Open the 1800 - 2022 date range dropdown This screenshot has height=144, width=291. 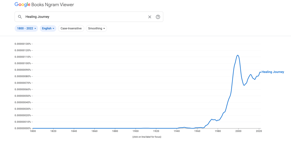coord(26,28)
